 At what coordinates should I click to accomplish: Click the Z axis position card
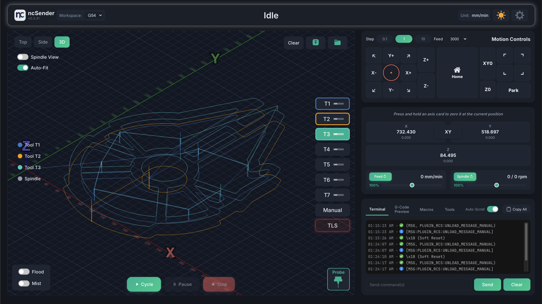click(448, 155)
